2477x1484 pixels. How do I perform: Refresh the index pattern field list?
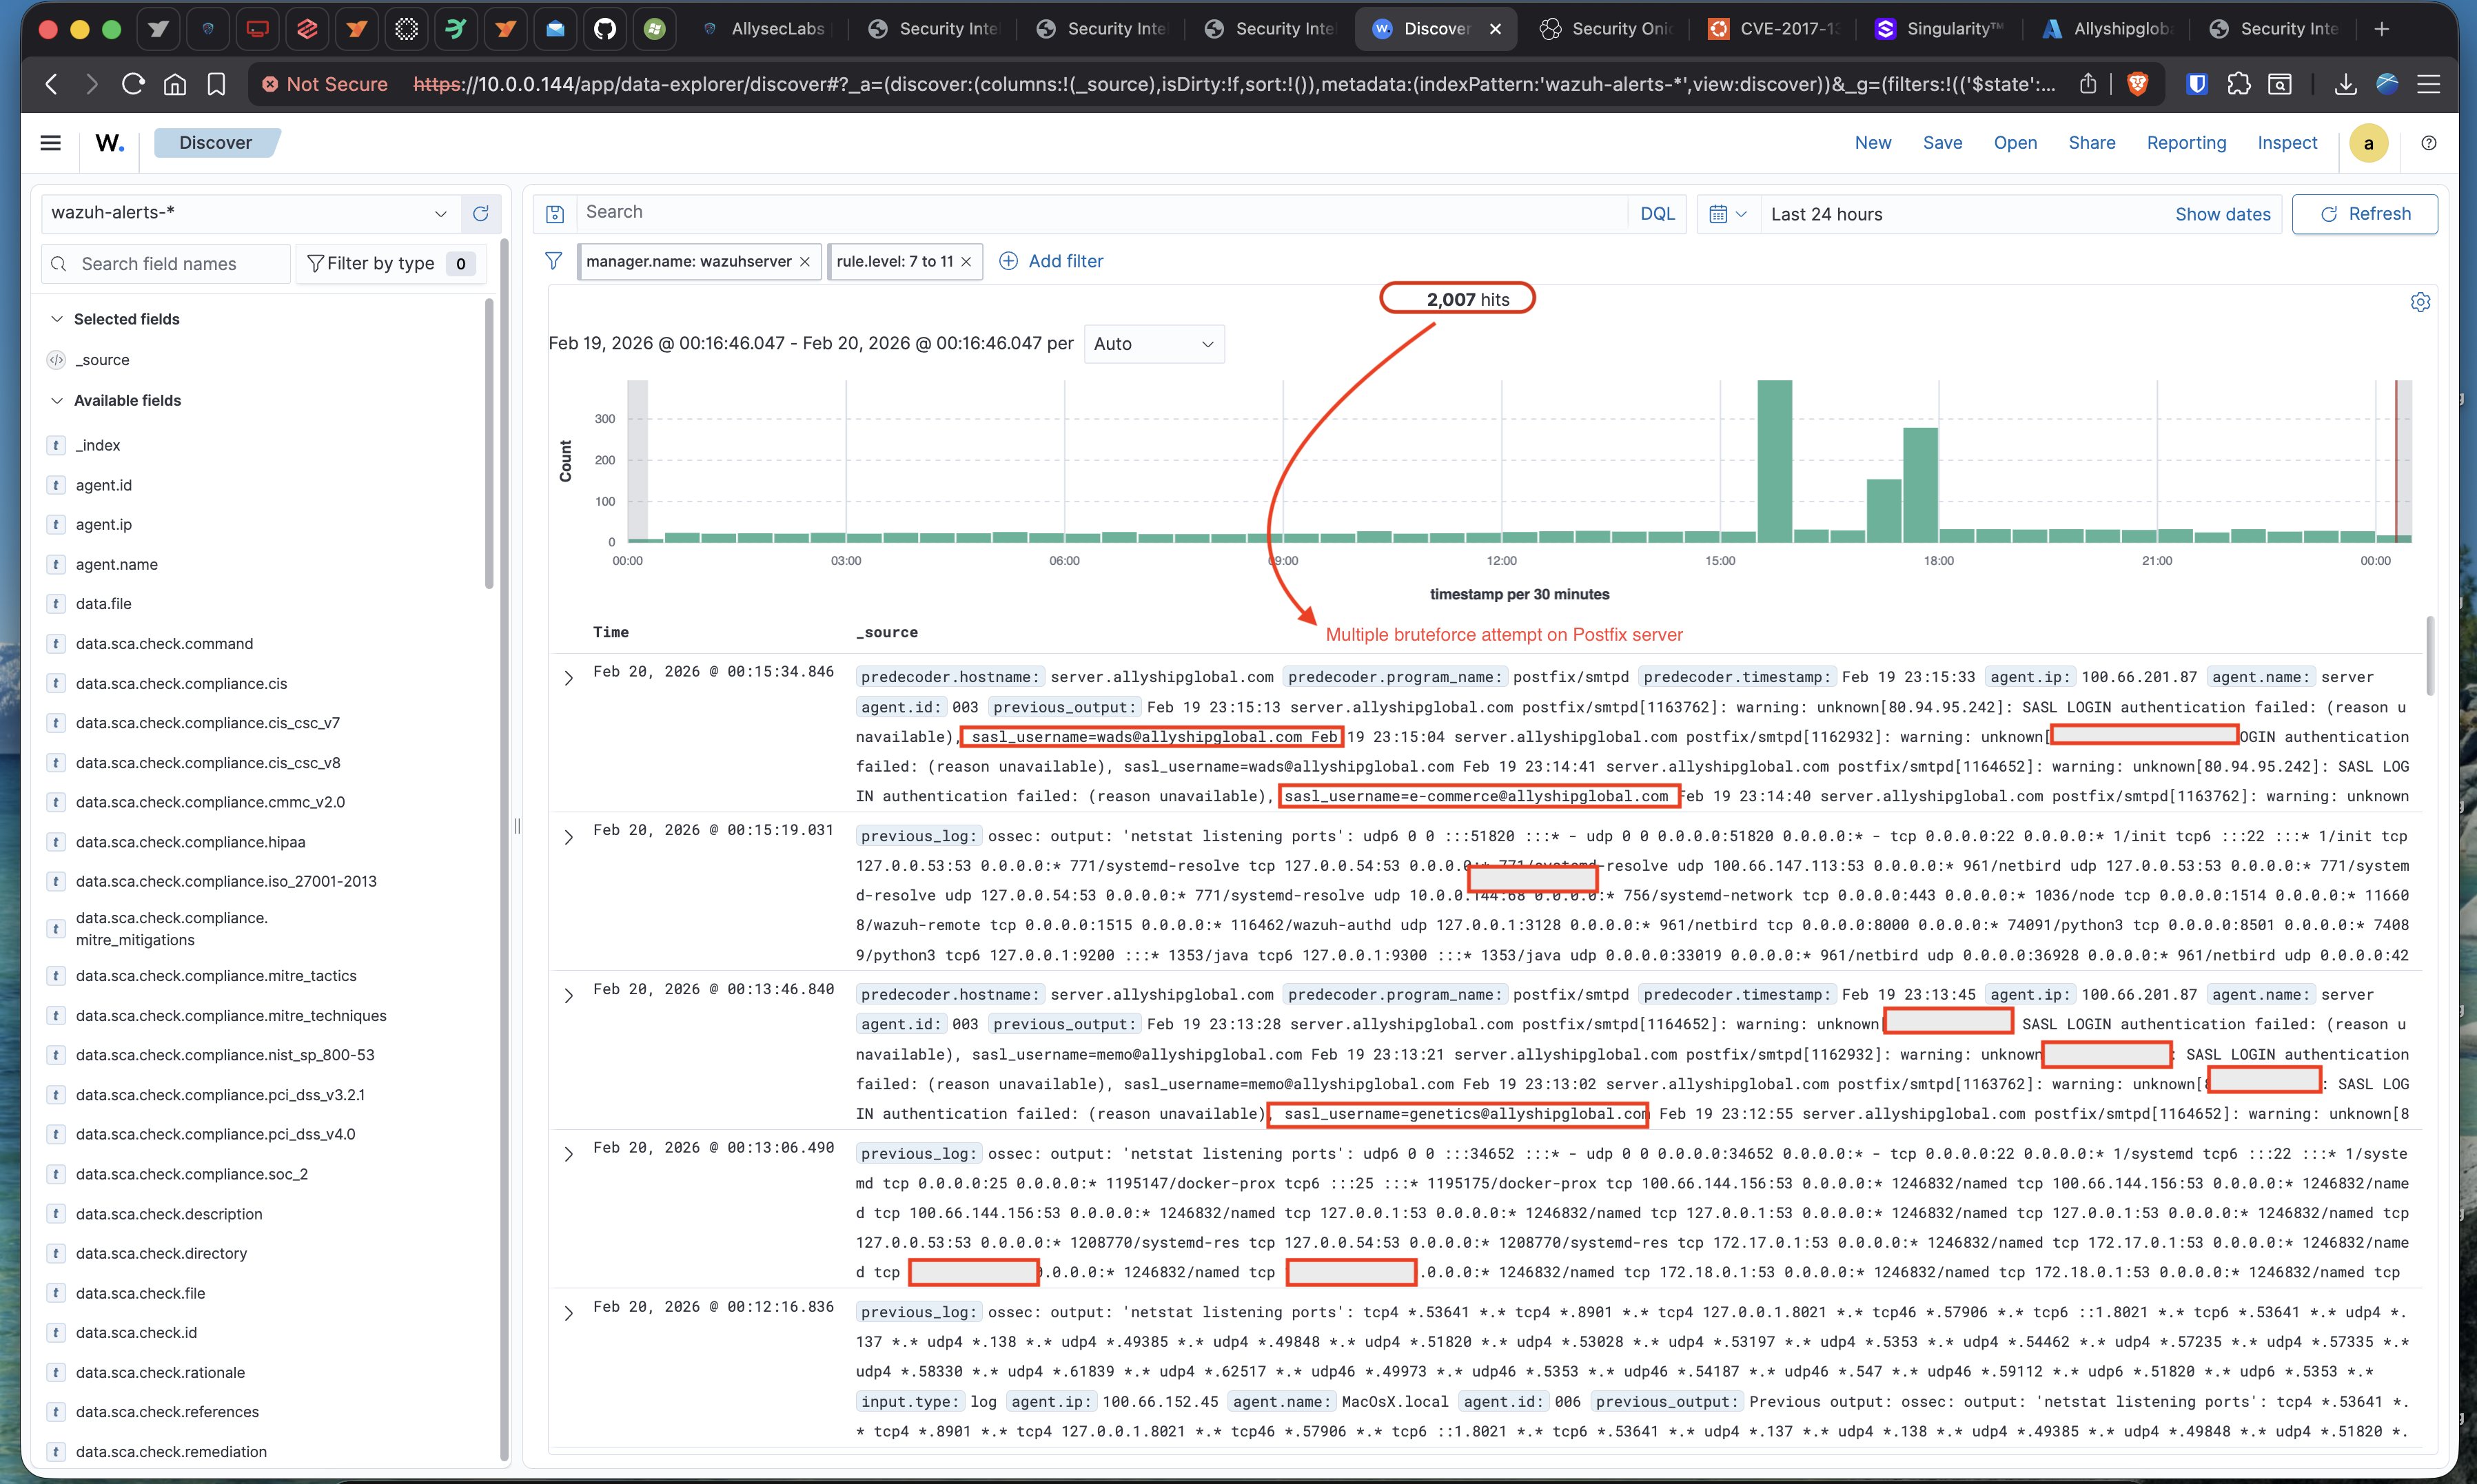[480, 213]
